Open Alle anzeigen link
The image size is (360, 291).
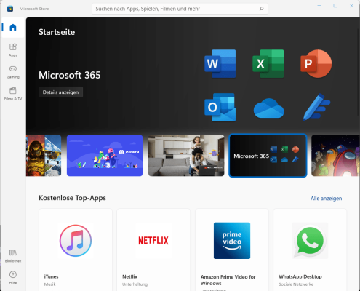click(x=326, y=199)
